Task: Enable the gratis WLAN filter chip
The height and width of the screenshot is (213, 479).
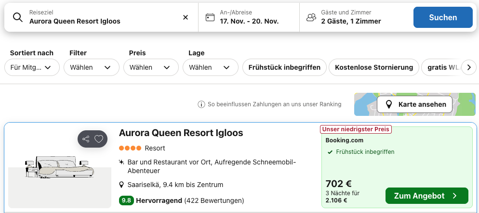Action: click(x=442, y=67)
